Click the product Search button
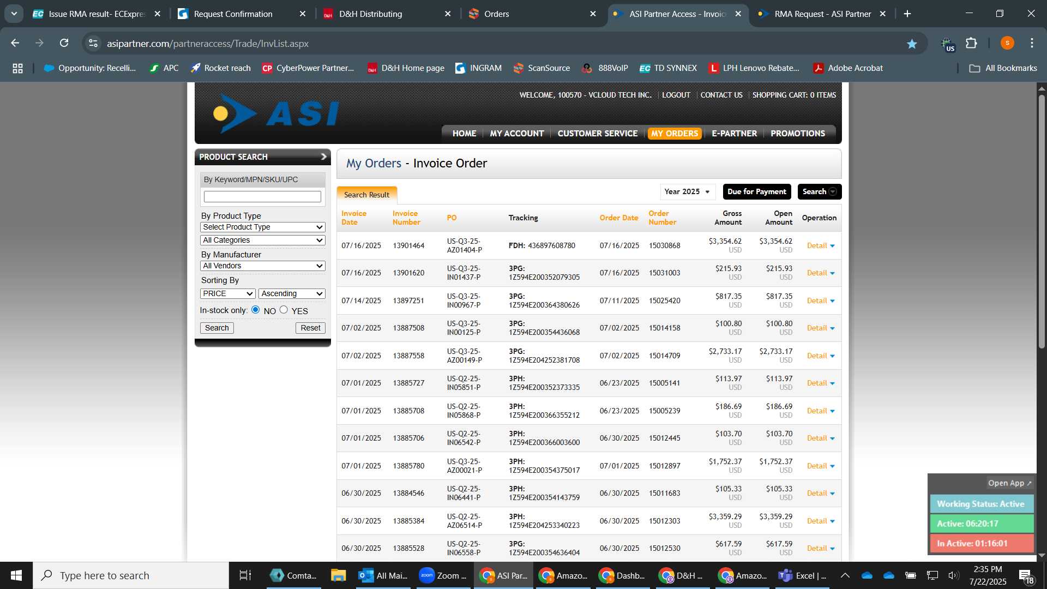Viewport: 1047px width, 589px height. (216, 328)
